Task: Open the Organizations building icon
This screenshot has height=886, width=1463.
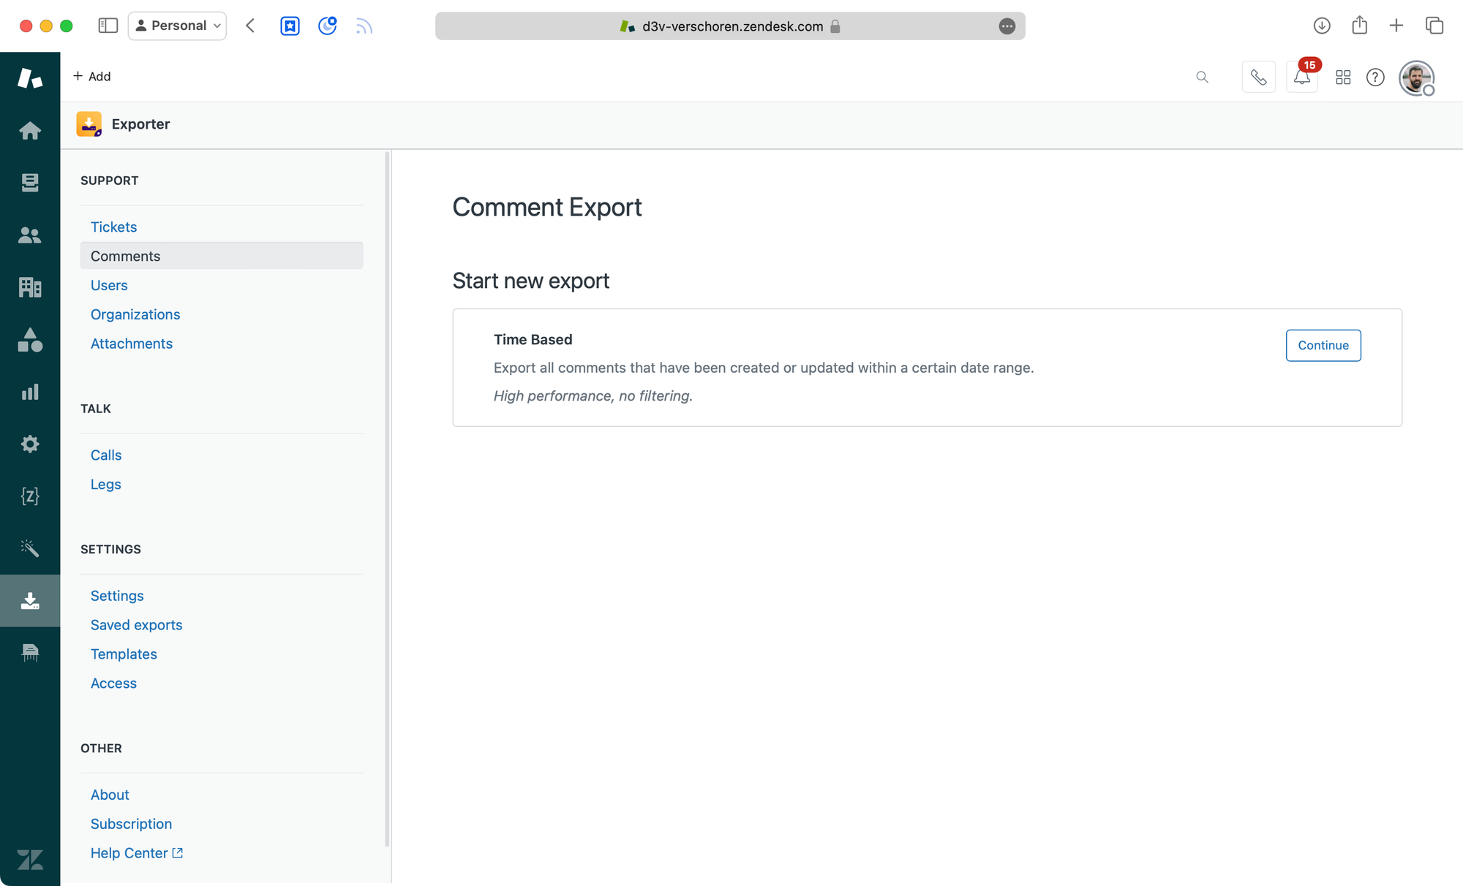Action: tap(30, 287)
